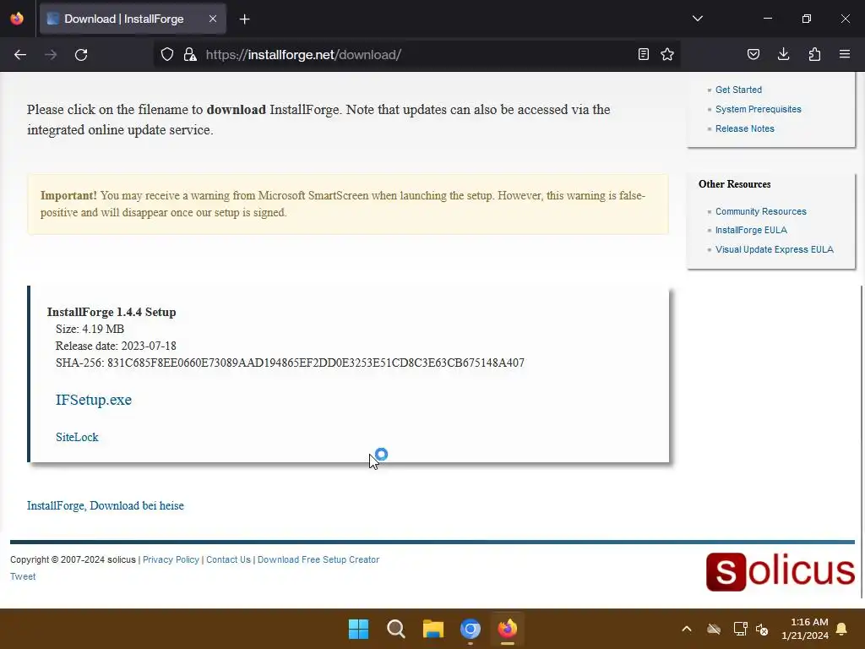Show hidden system tray icons
865x649 pixels.
687,629
